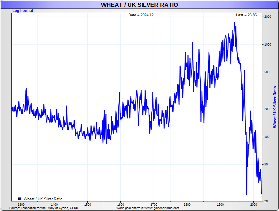Click the blue legend color swatch
279x211 pixels.
[x=20, y=199]
